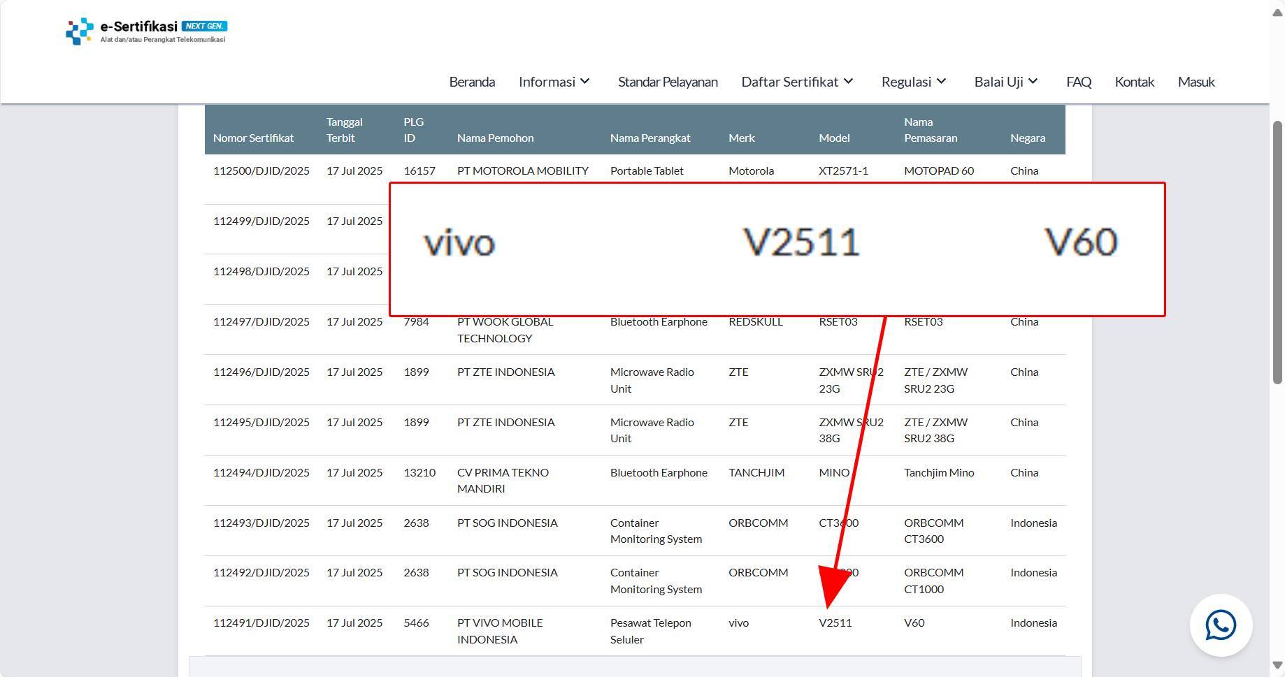Click the Merk column header
The height and width of the screenshot is (677, 1285).
pos(741,138)
